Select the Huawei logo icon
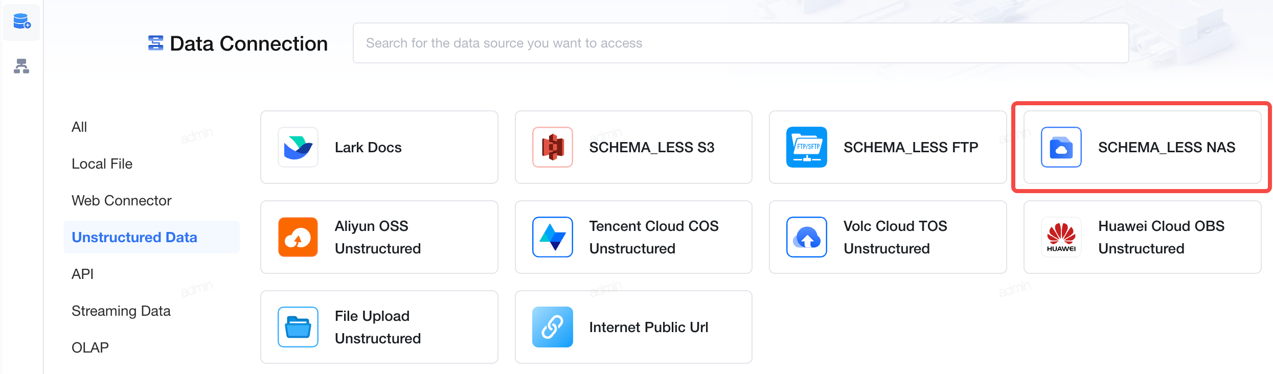The width and height of the screenshot is (1273, 374). coord(1061,237)
